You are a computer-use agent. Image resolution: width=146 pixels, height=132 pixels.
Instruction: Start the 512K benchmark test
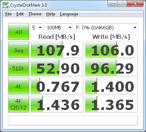tap(19, 68)
